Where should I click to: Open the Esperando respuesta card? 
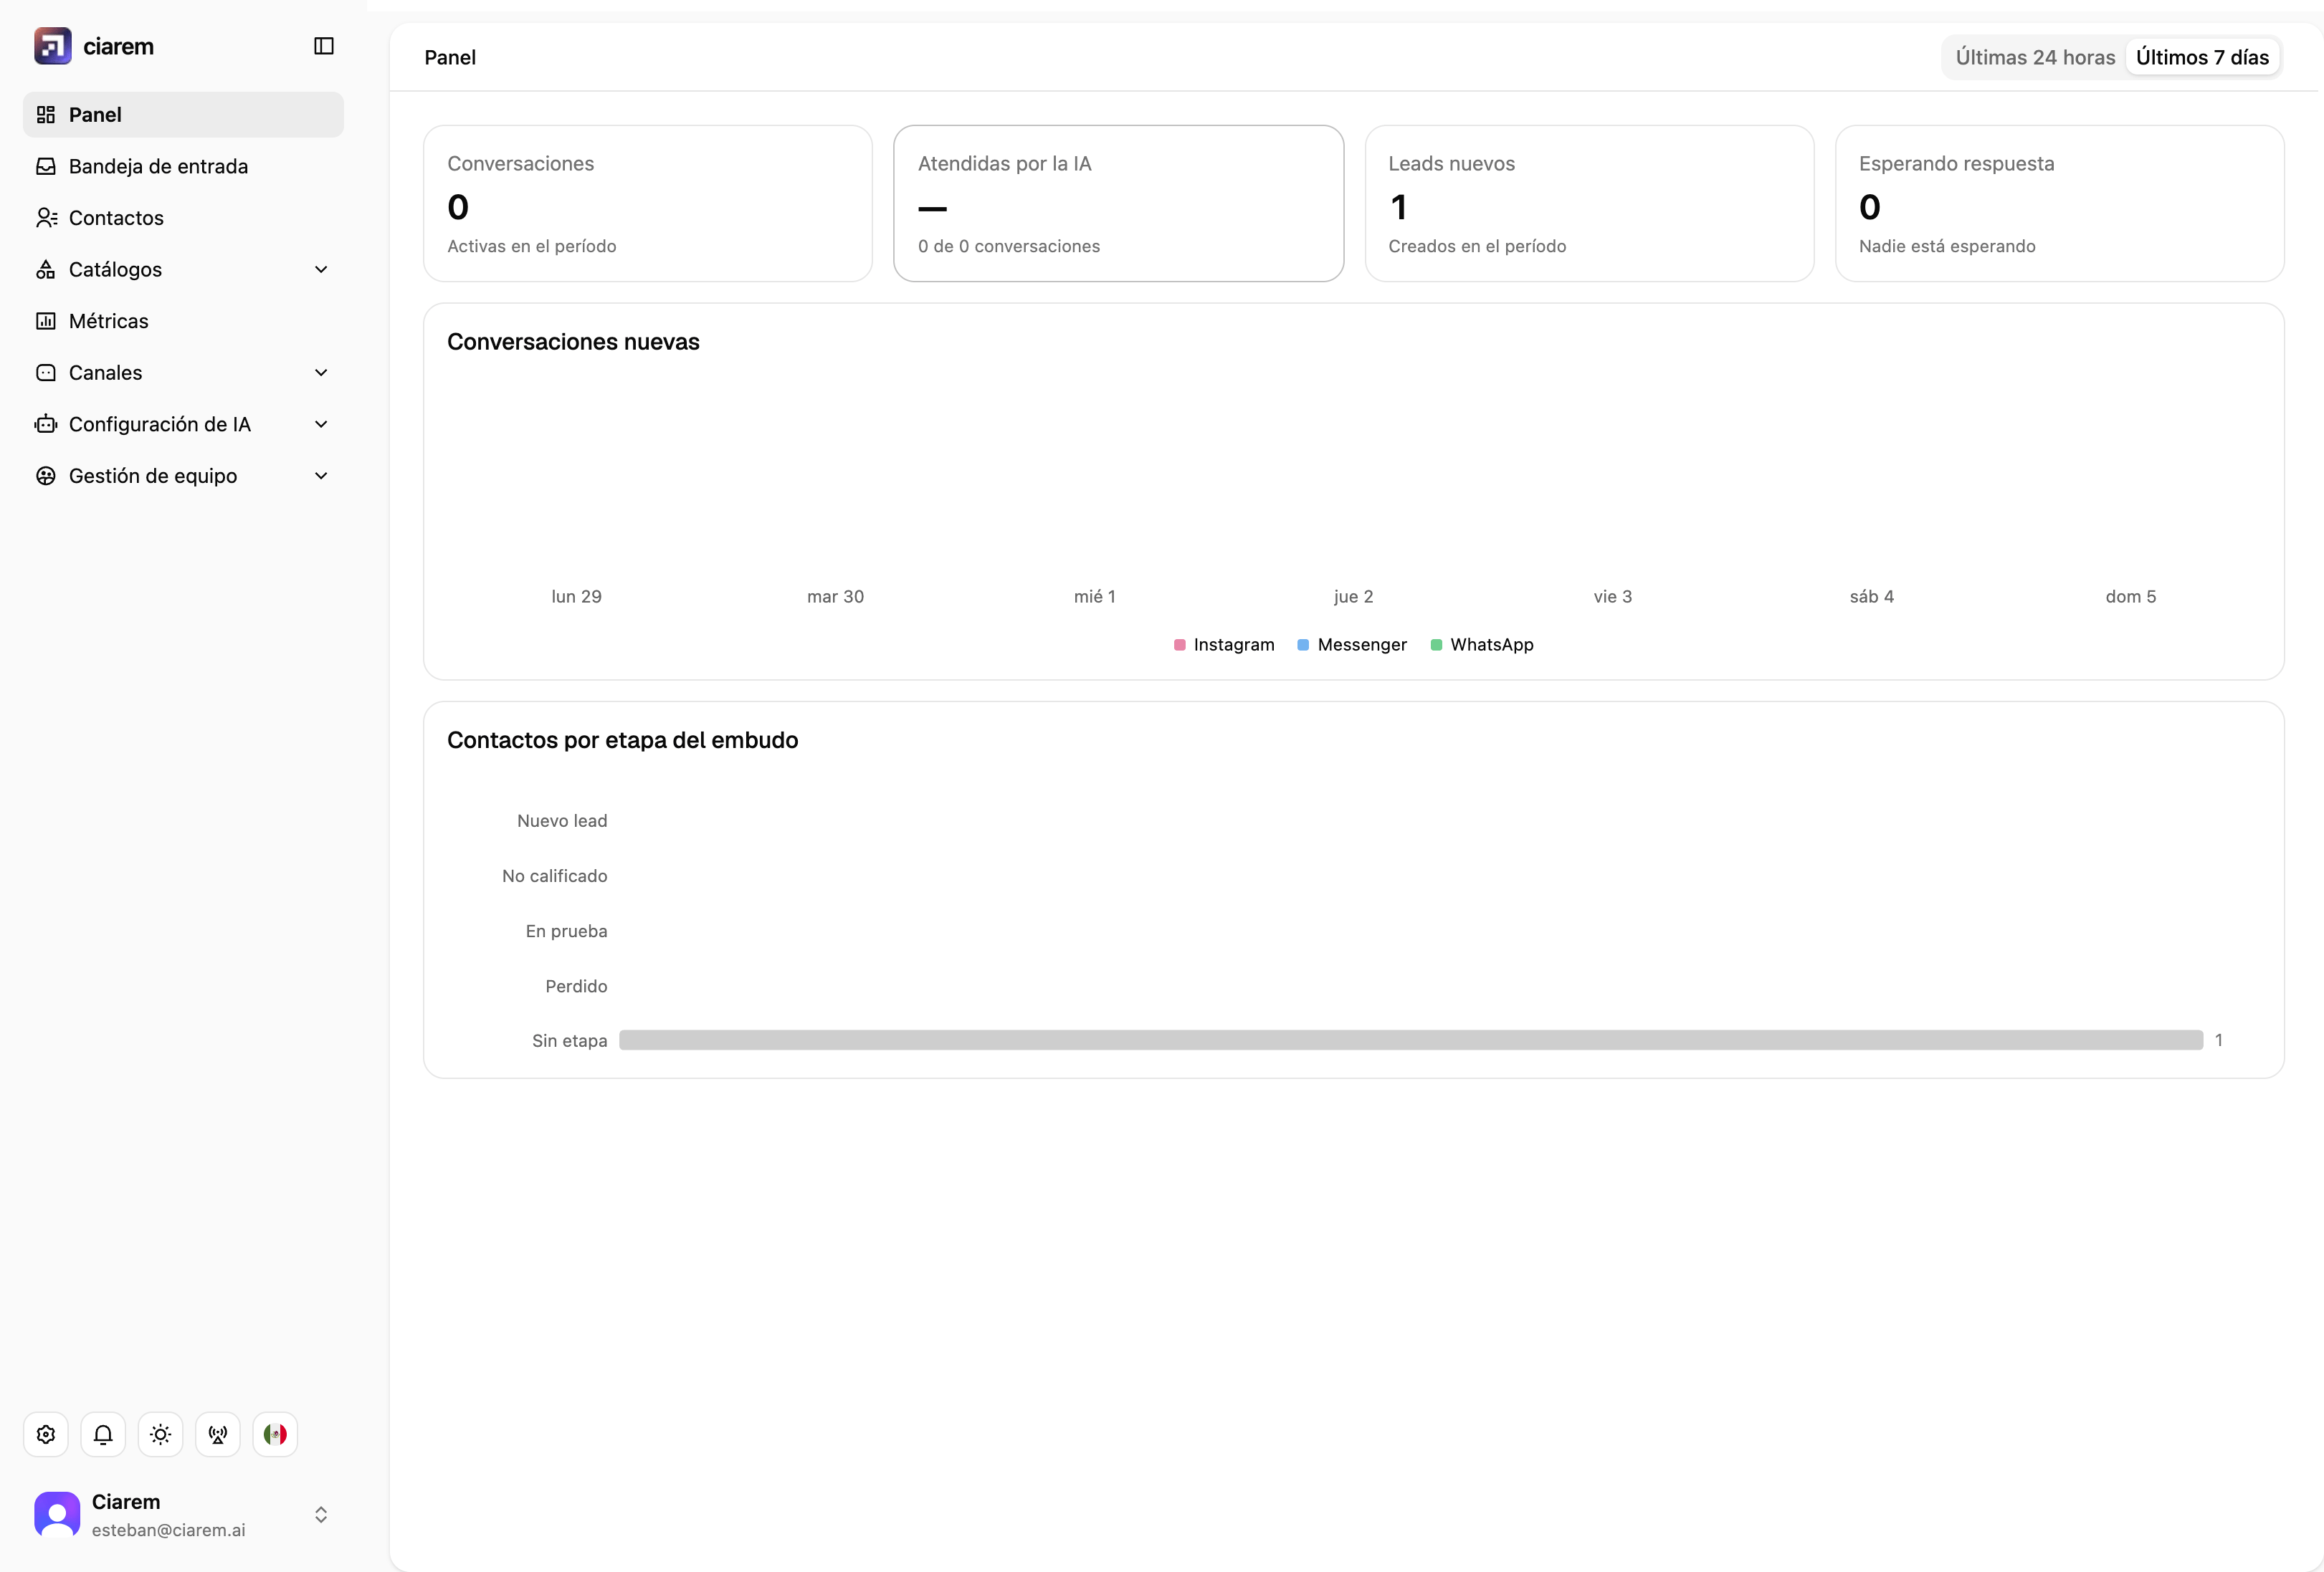click(2060, 203)
